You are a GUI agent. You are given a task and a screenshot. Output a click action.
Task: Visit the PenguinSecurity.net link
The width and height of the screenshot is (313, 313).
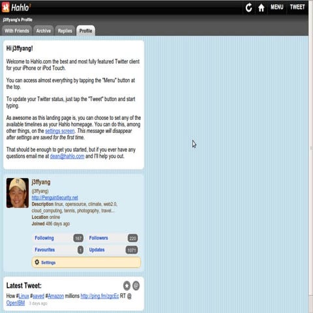click(x=55, y=198)
